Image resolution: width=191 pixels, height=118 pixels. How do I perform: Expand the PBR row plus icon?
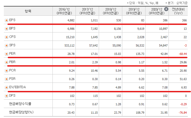pyautogui.click(x=6, y=62)
